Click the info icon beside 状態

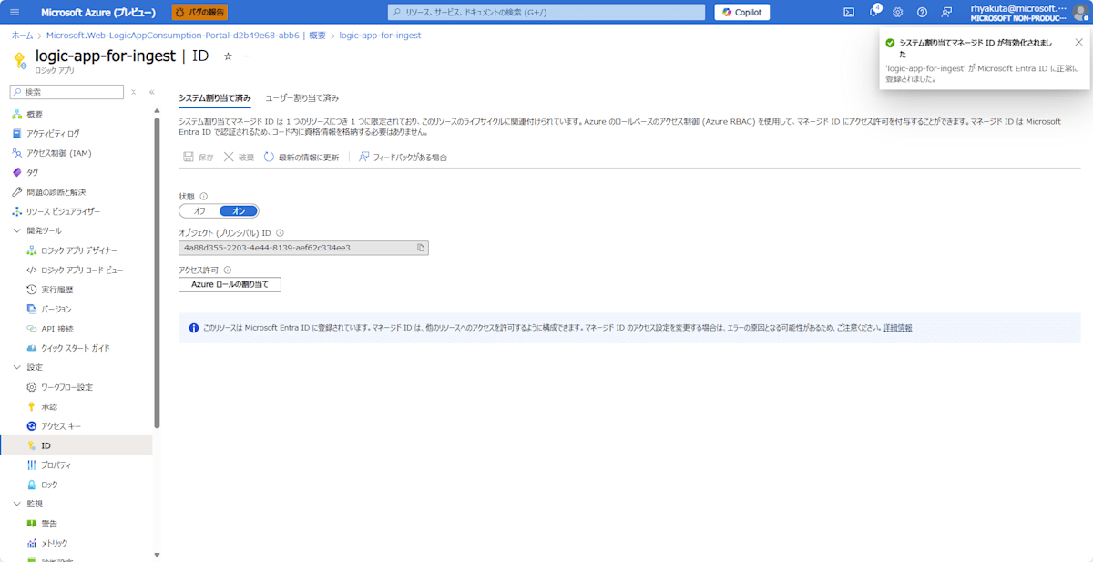point(203,196)
